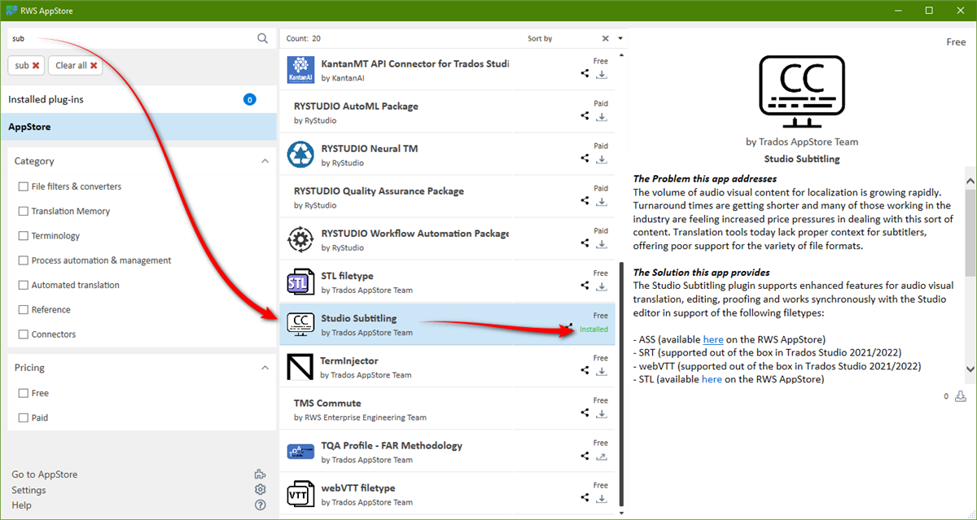This screenshot has width=977, height=520.
Task: Tick the Connectors checkbox
Action: click(x=23, y=334)
